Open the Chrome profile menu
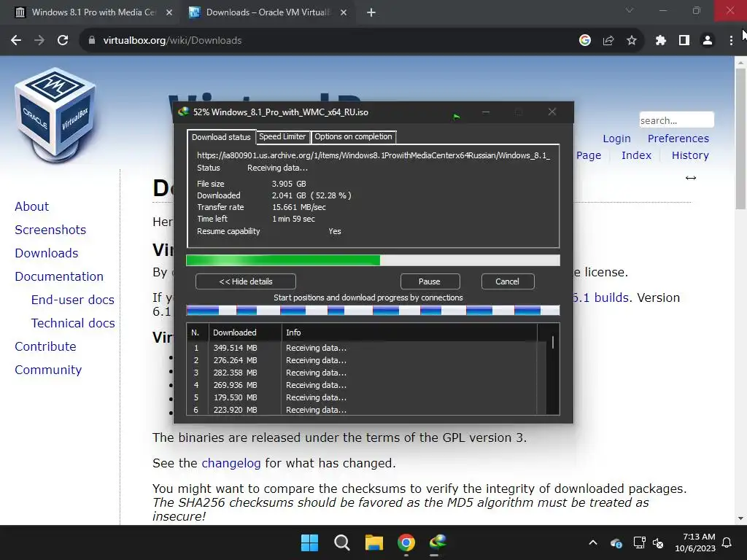The width and height of the screenshot is (747, 560). pyautogui.click(x=708, y=41)
